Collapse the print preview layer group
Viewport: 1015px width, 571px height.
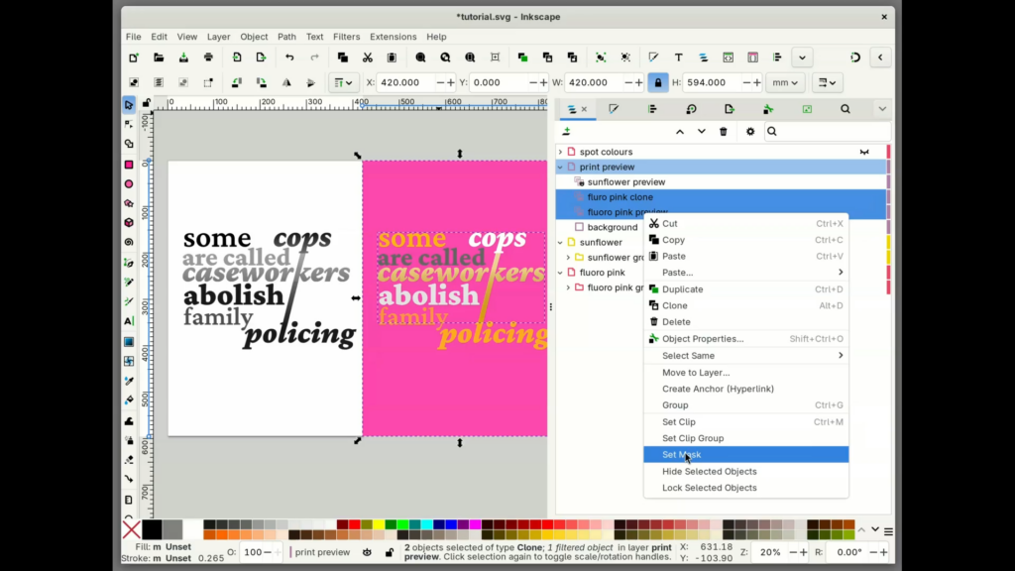coord(561,167)
